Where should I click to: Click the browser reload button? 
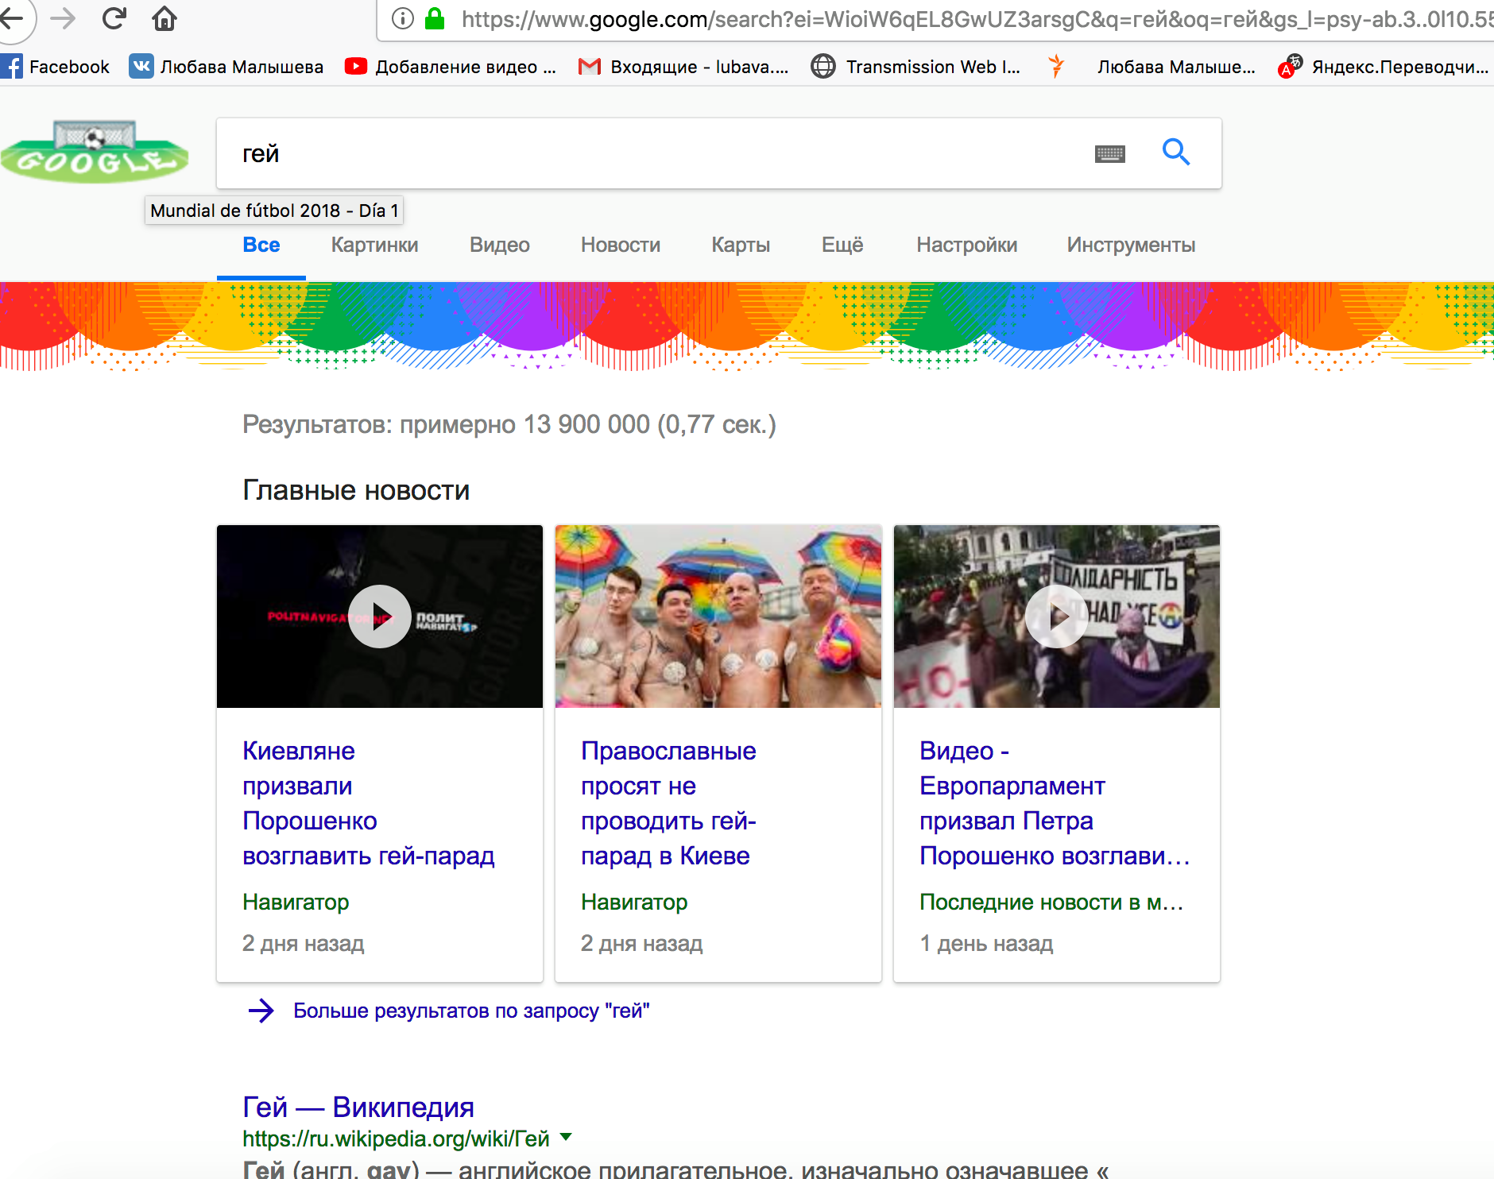[114, 18]
